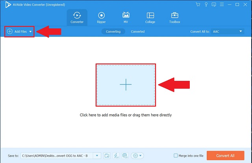The image size is (252, 163).
Task: Open the Toolbox section
Action: coord(174,17)
